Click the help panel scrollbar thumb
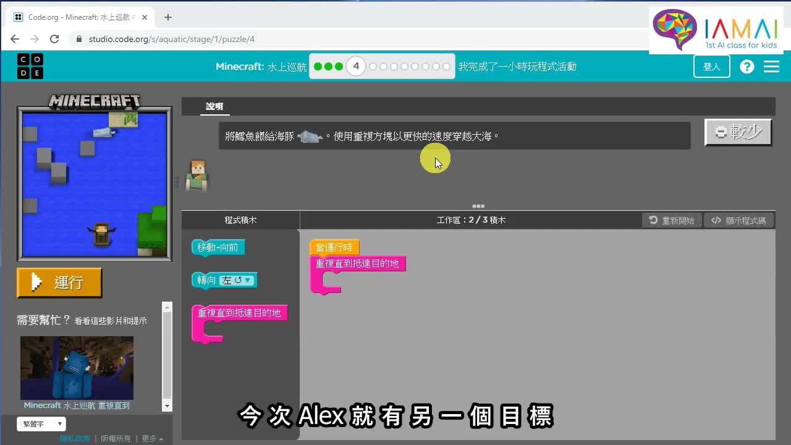 [167, 355]
